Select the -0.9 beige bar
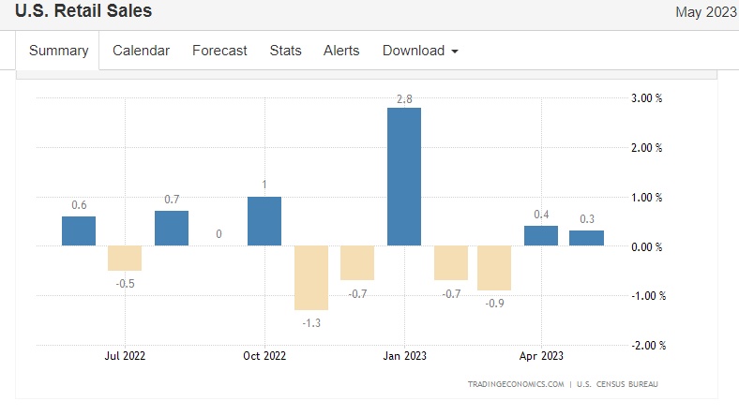739x416 pixels. 494,268
